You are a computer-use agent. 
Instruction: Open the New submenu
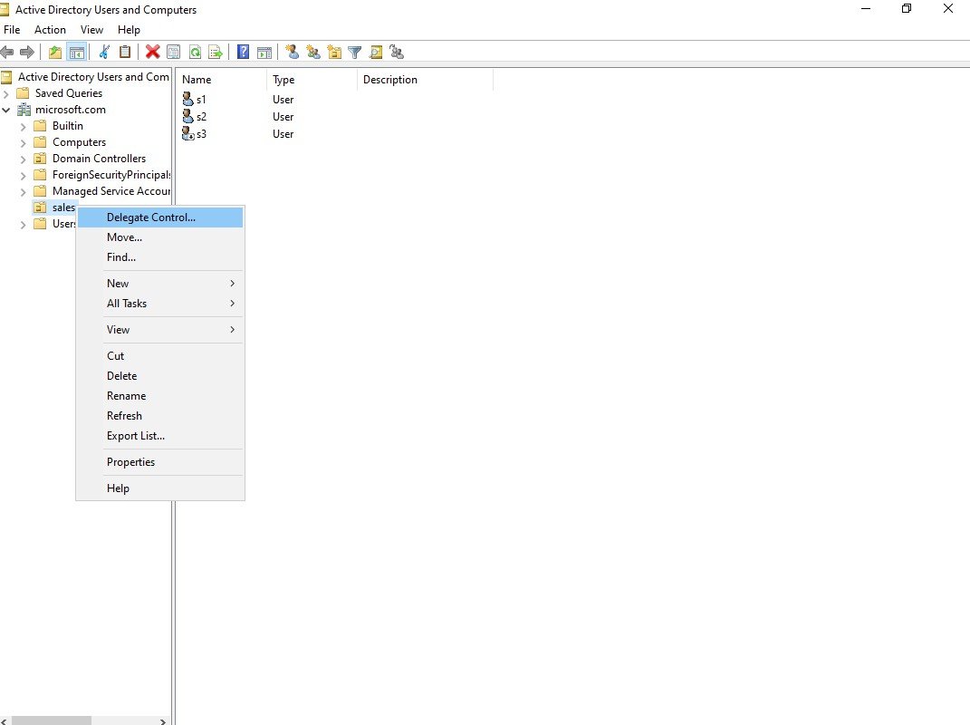click(160, 283)
